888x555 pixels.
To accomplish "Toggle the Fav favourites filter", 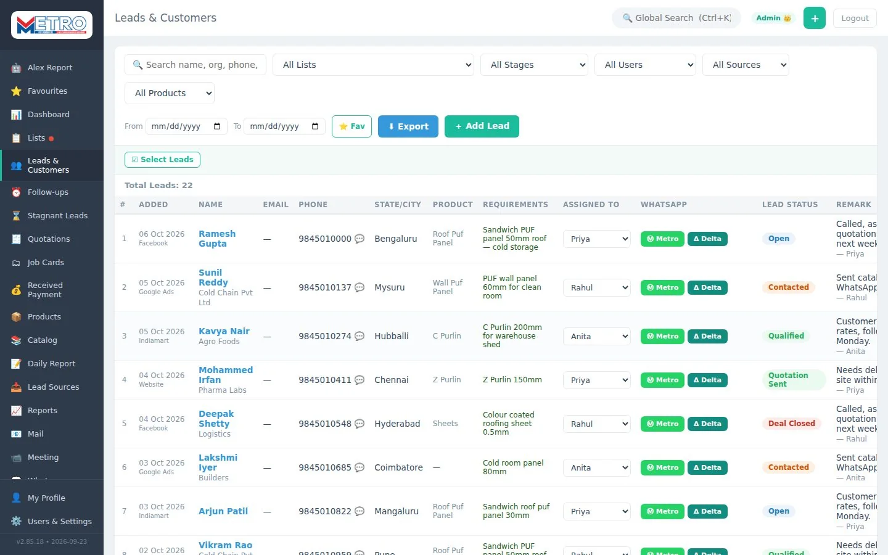I will tap(351, 126).
